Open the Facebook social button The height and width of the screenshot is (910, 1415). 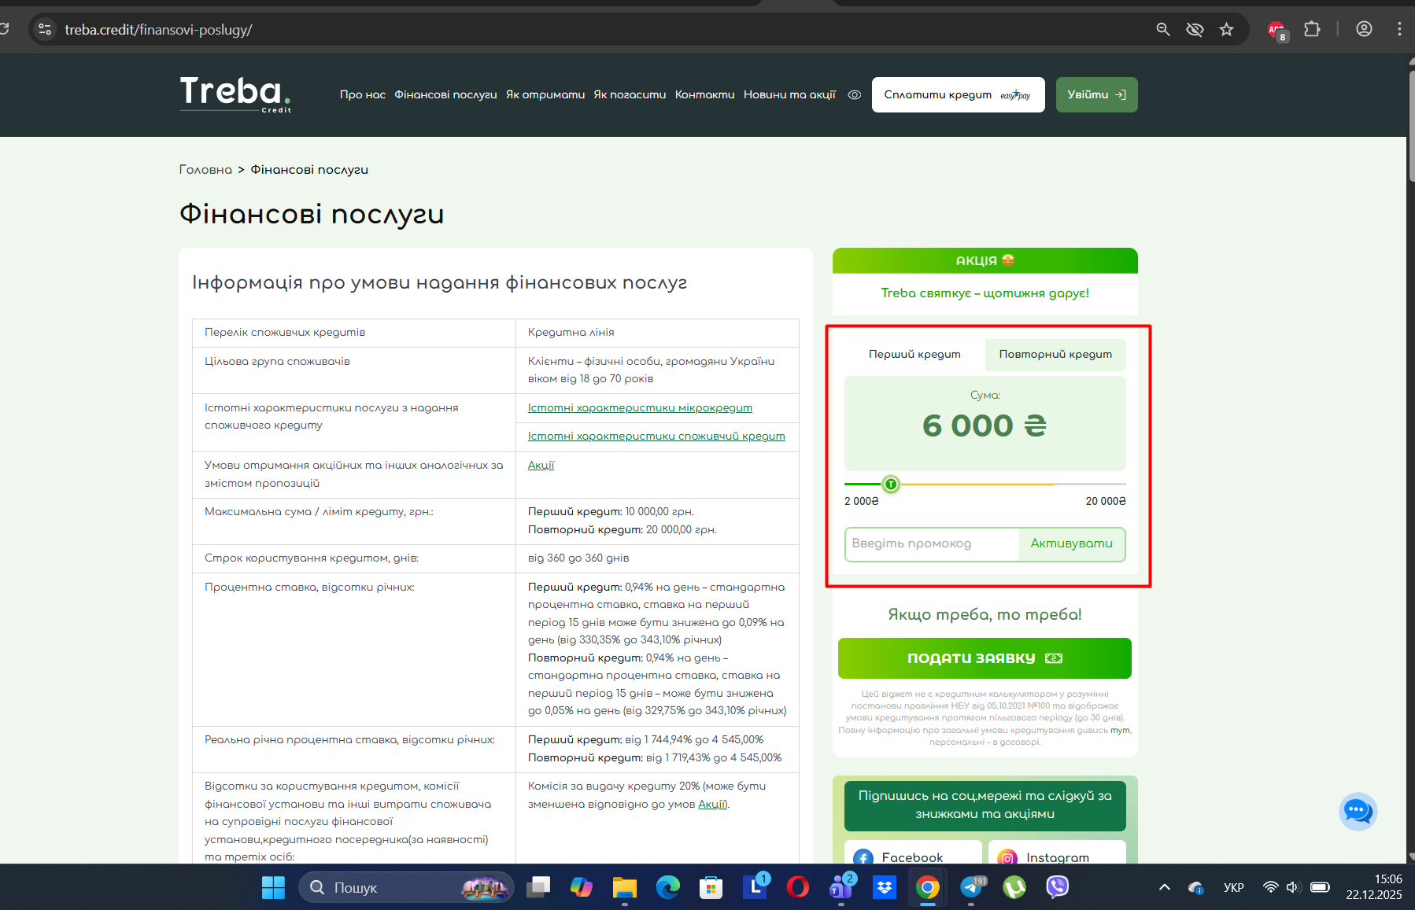click(x=913, y=854)
